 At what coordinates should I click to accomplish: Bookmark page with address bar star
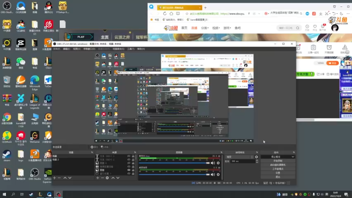click(x=187, y=14)
